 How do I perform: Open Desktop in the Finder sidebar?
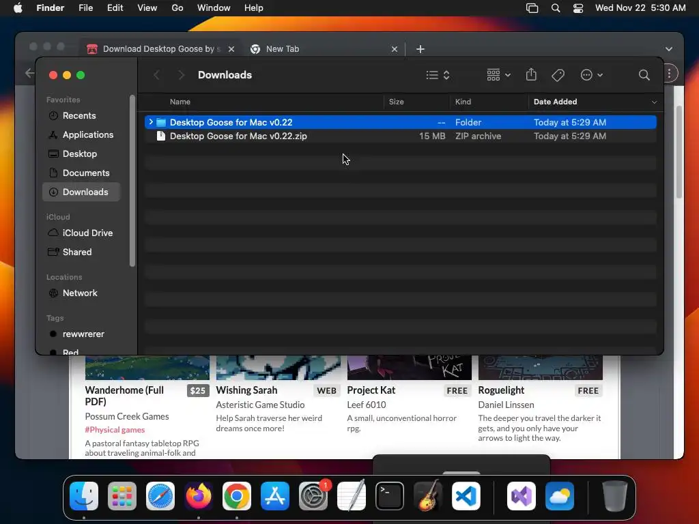(79, 154)
